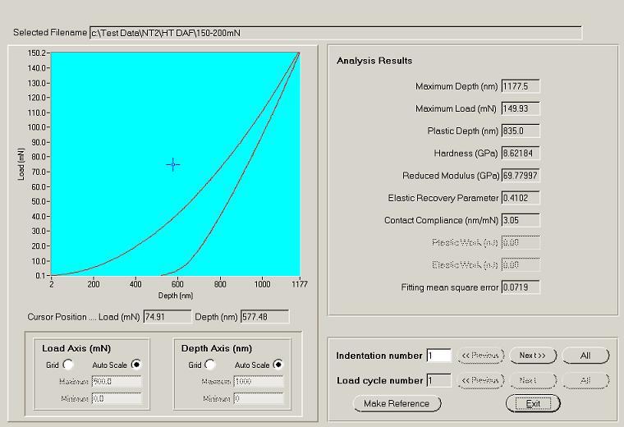The image size is (624, 427).
Task: Click the Fitting mean square error value 0.0719
Action: click(521, 287)
